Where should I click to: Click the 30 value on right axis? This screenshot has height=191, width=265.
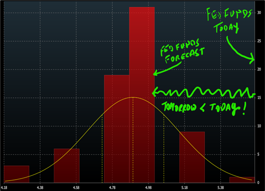pyautogui.click(x=259, y=13)
